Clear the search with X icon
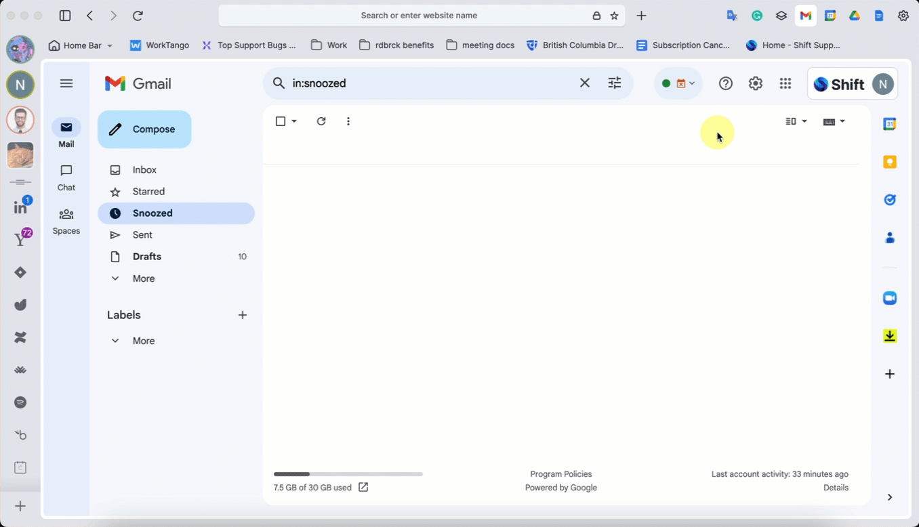This screenshot has height=527, width=919. coord(585,83)
